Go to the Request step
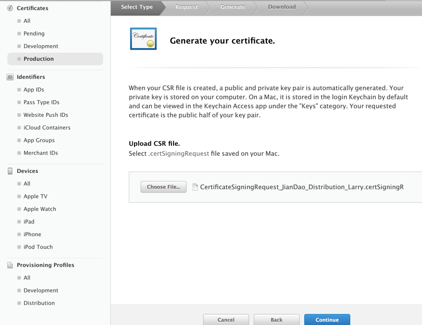This screenshot has width=422, height=325. coord(187,7)
